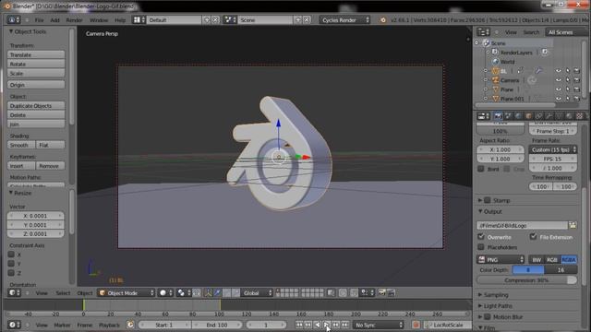Toggle the File Extension checkbox

[533, 237]
